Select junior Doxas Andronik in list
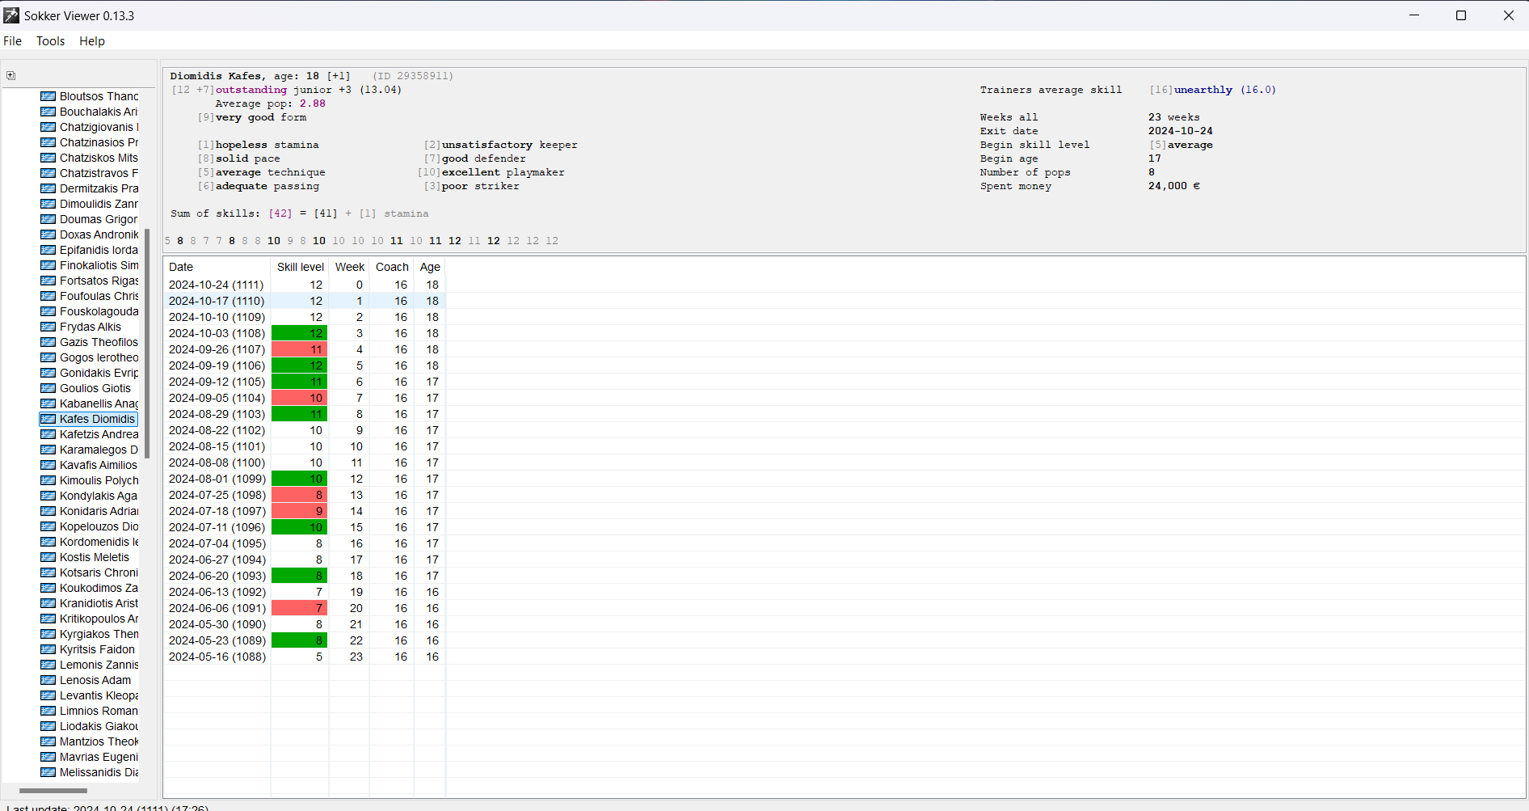 [x=99, y=234]
